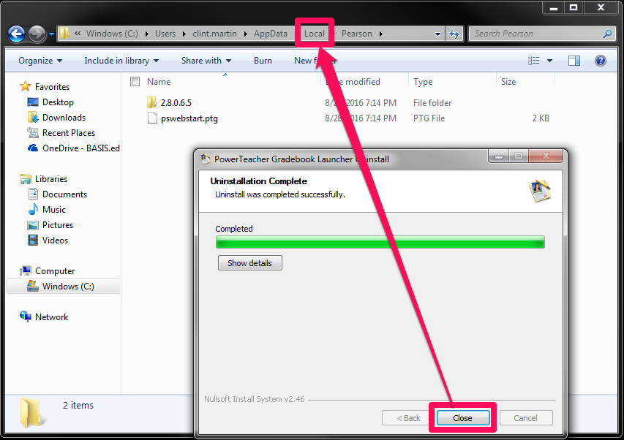Click the Windows (C:) breadcrumb segment
The height and width of the screenshot is (440, 624).
112,34
